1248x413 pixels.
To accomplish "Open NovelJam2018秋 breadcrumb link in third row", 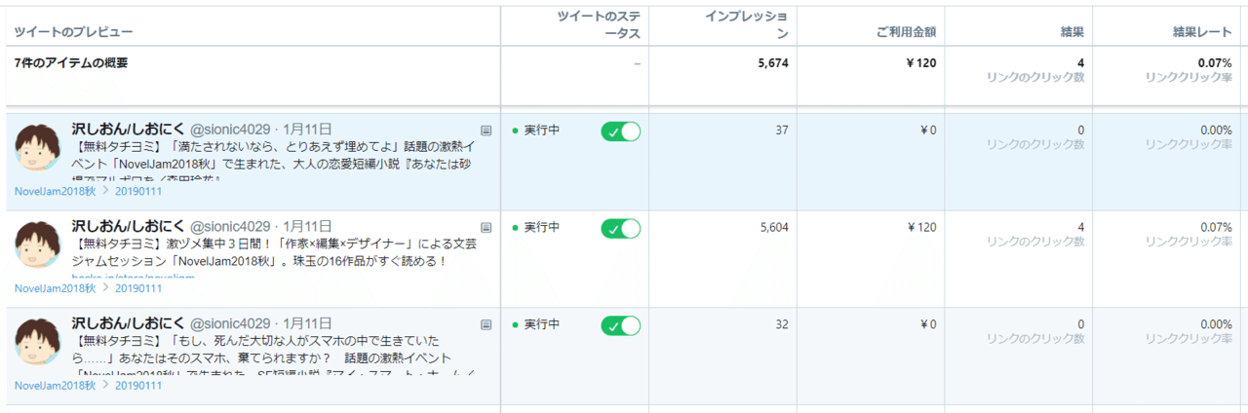I will click(x=55, y=386).
